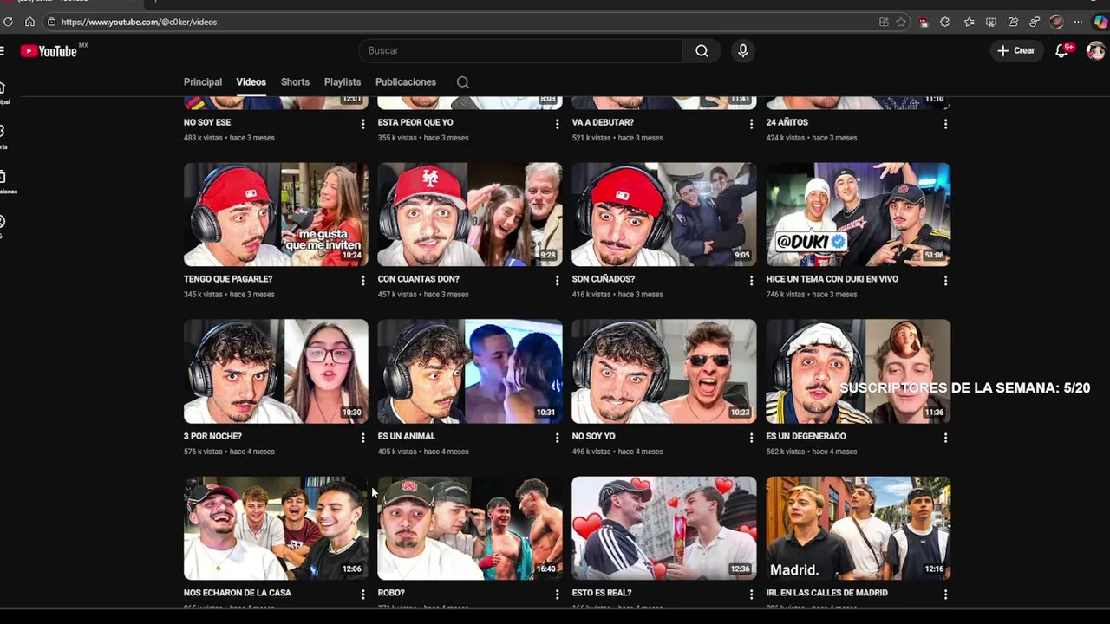Click the search magnifier button

[x=702, y=51]
